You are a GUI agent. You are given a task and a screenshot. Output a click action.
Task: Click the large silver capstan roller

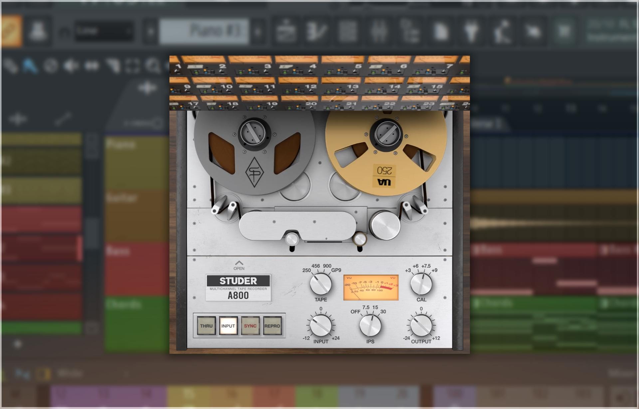pos(385,225)
